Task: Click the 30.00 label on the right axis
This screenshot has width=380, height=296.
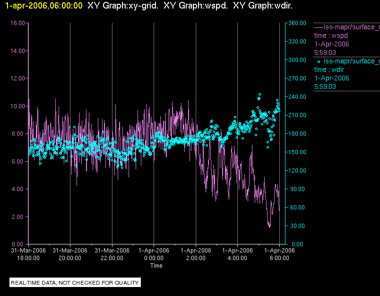Action: [x=297, y=226]
